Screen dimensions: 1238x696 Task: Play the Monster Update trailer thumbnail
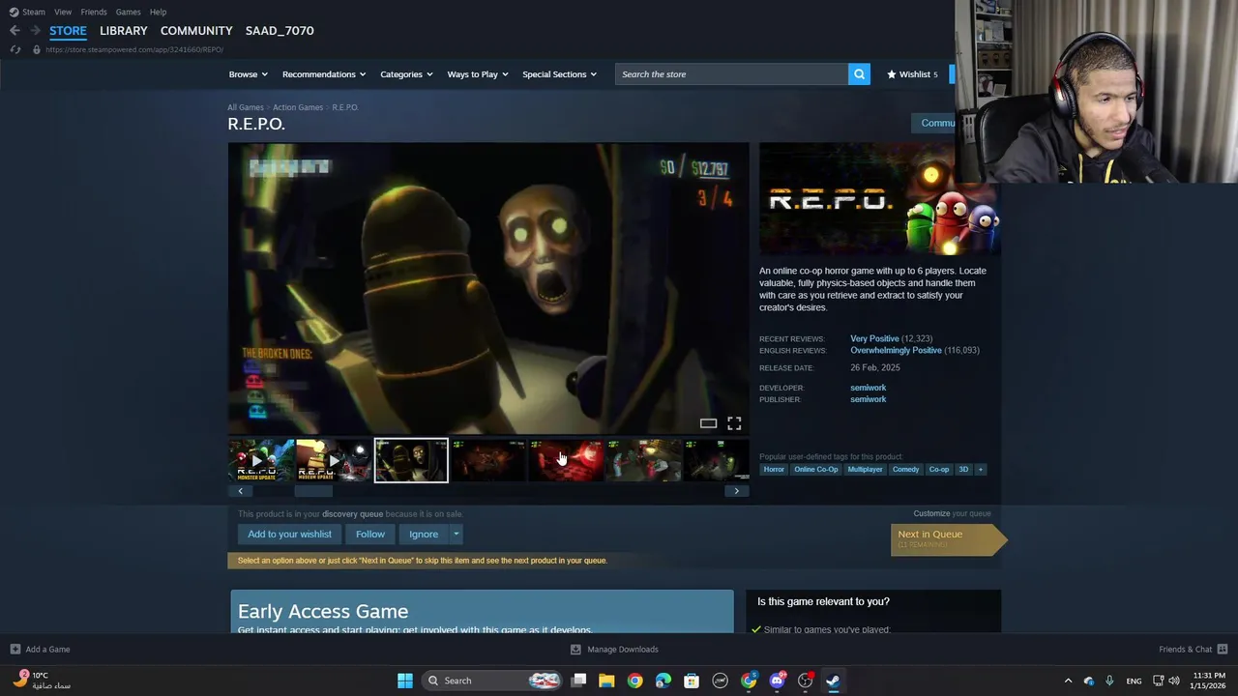(261, 461)
